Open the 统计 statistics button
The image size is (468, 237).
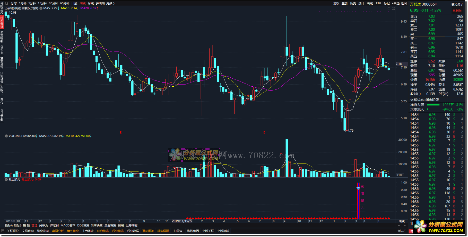tap(361, 3)
